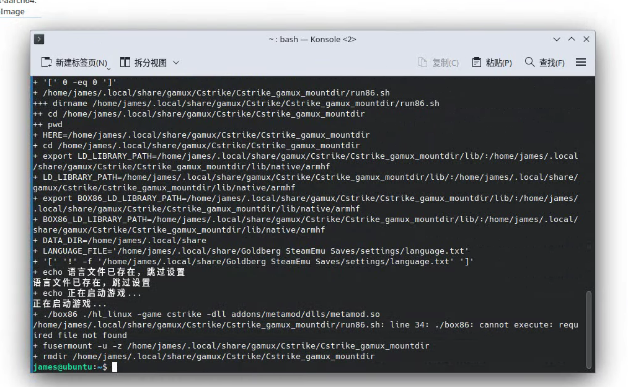Viewport: 628px width, 387px height.
Task: Minimize the Konsole window with down chevron
Action: point(556,39)
